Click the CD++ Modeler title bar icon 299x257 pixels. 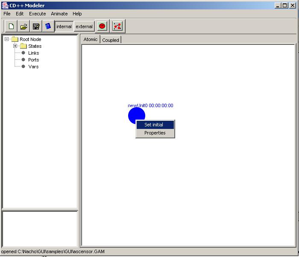click(5, 5)
